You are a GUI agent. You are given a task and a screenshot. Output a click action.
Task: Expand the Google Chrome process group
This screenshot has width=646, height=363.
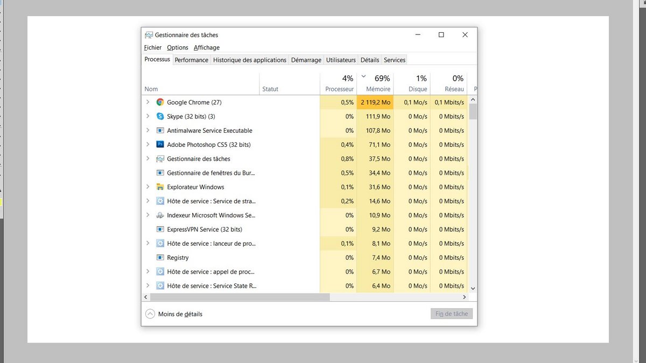[148, 102]
